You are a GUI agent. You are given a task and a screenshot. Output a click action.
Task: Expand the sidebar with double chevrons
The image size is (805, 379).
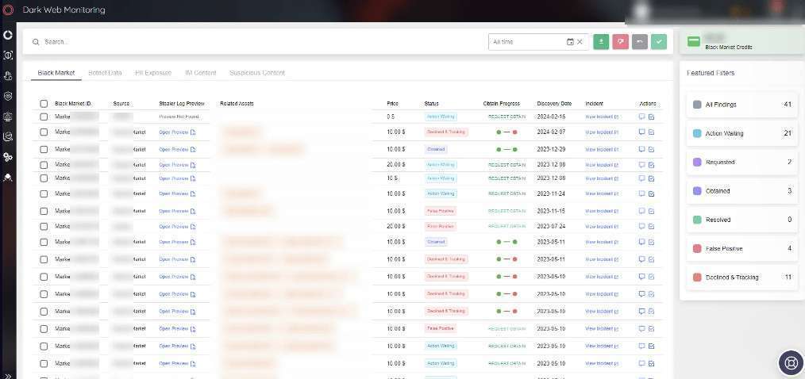tap(8, 375)
